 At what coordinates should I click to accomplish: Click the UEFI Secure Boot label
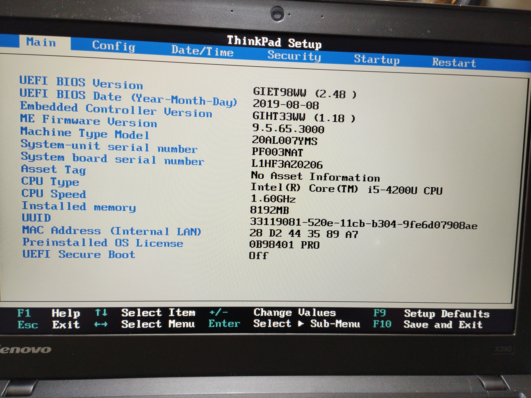click(79, 254)
